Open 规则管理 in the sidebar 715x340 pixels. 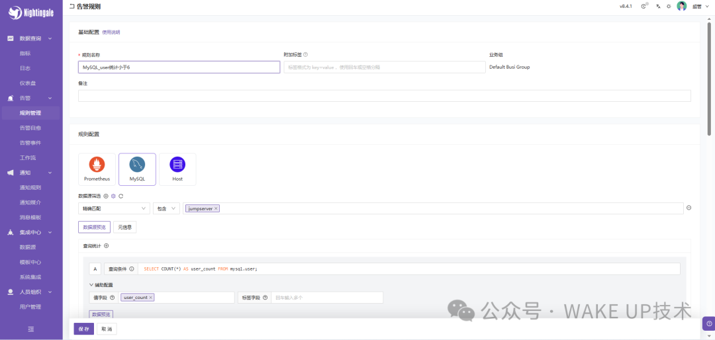point(30,113)
